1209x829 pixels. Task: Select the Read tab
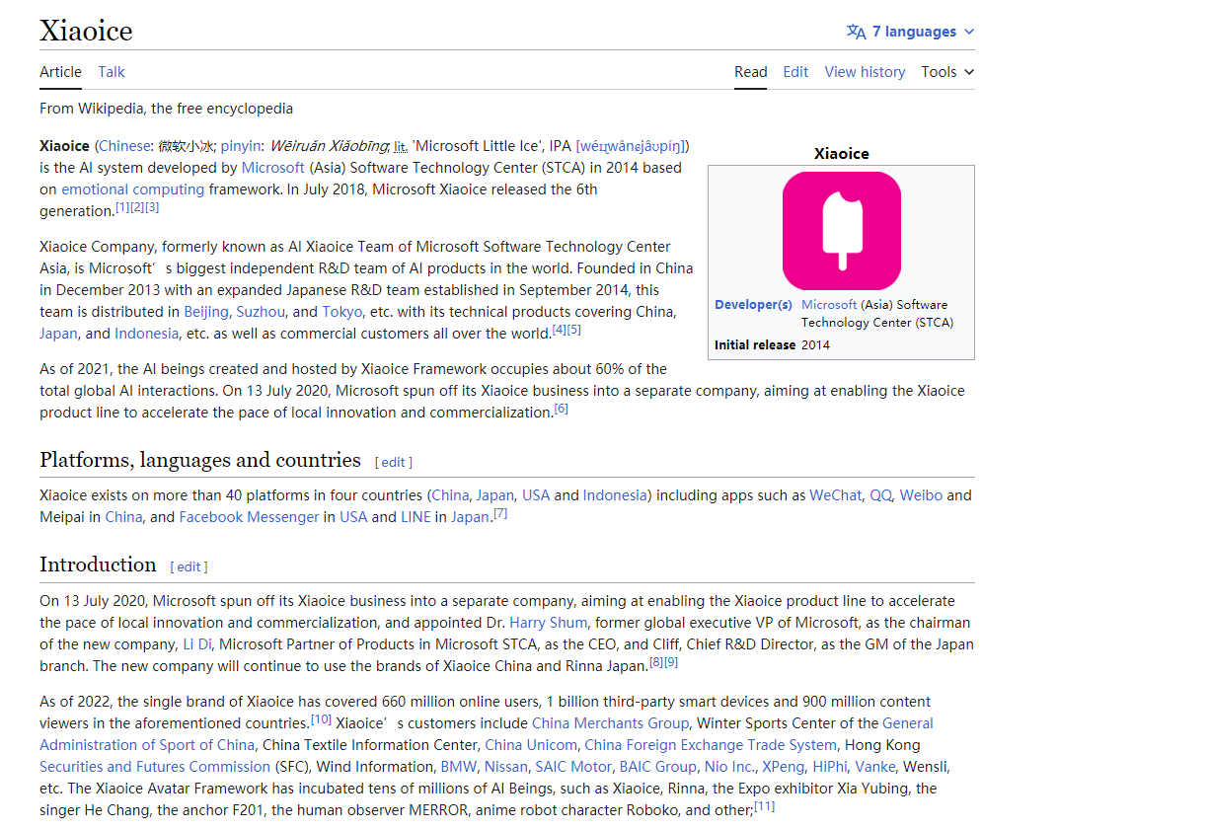pos(750,72)
